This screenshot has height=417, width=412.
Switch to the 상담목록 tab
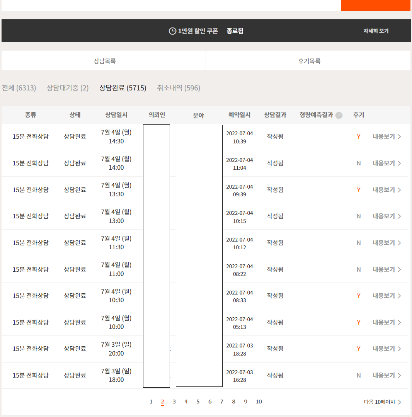click(104, 61)
